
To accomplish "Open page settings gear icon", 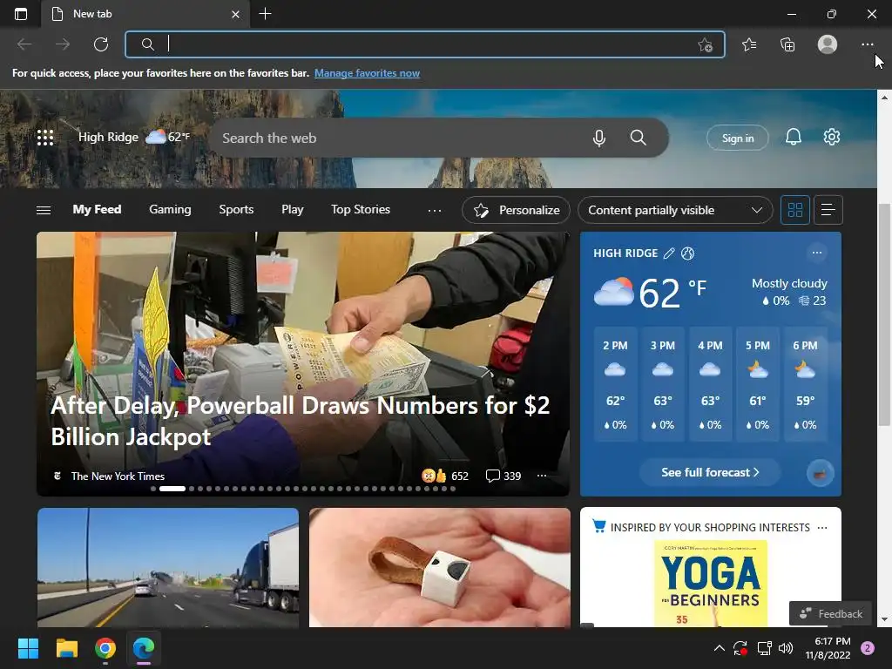I will 832,137.
